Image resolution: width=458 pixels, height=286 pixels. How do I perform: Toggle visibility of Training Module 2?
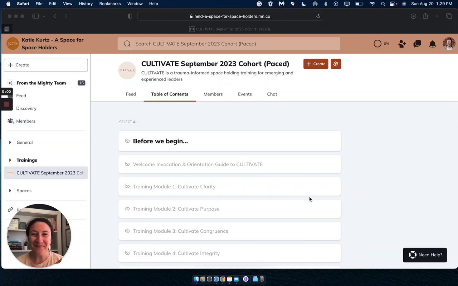tap(127, 209)
